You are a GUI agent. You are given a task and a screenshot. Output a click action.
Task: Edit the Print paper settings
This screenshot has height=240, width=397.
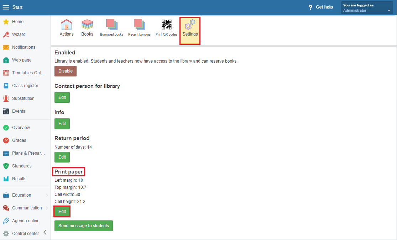[x=62, y=212]
